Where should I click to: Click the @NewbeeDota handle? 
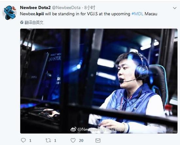click(66, 8)
